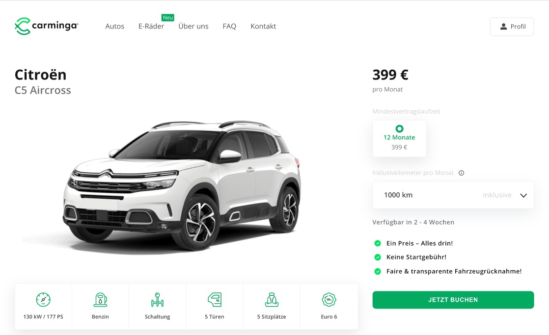The height and width of the screenshot is (335, 549).
Task: Open the Kontakt link
Action: pyautogui.click(x=263, y=26)
